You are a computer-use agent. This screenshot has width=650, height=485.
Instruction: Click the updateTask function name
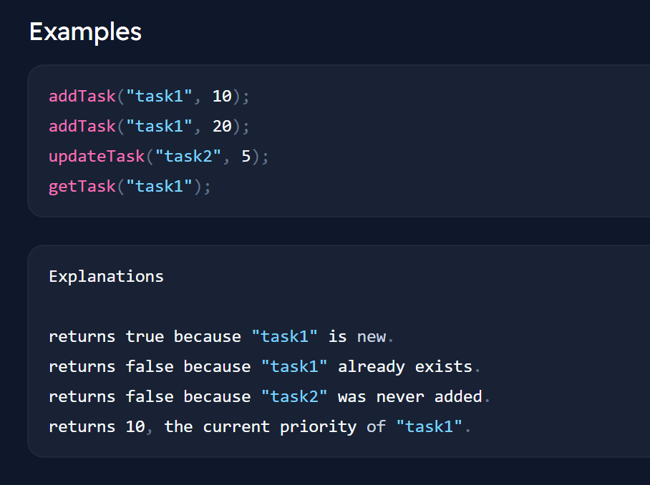[x=97, y=157]
